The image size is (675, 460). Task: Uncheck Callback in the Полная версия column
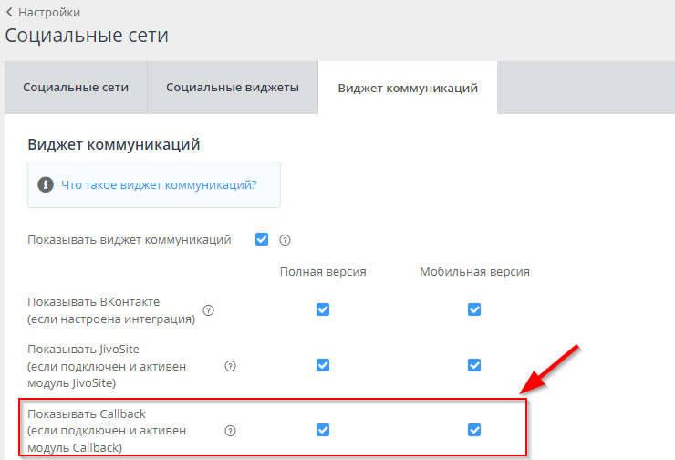point(323,429)
